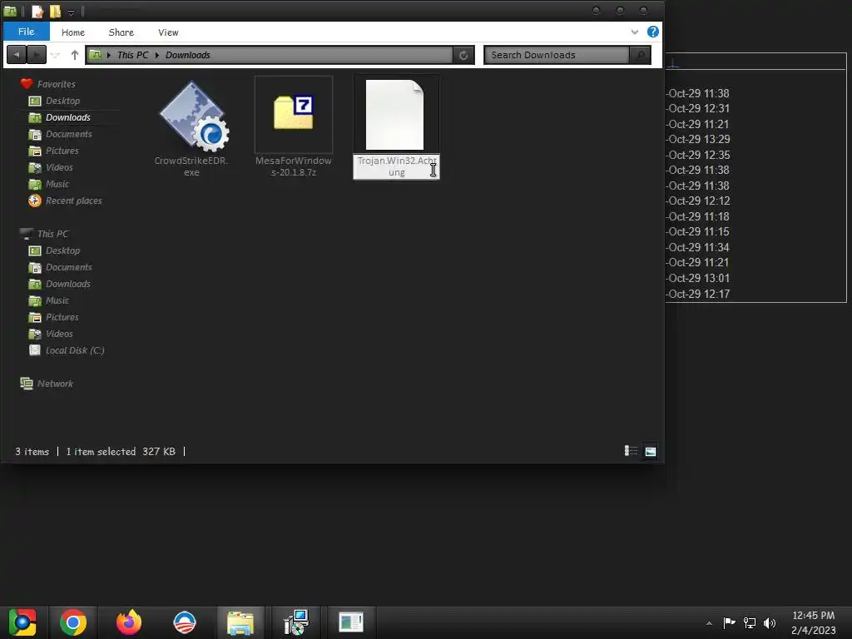Image resolution: width=852 pixels, height=639 pixels.
Task: Go forward with the right arrow
Action: tap(37, 54)
